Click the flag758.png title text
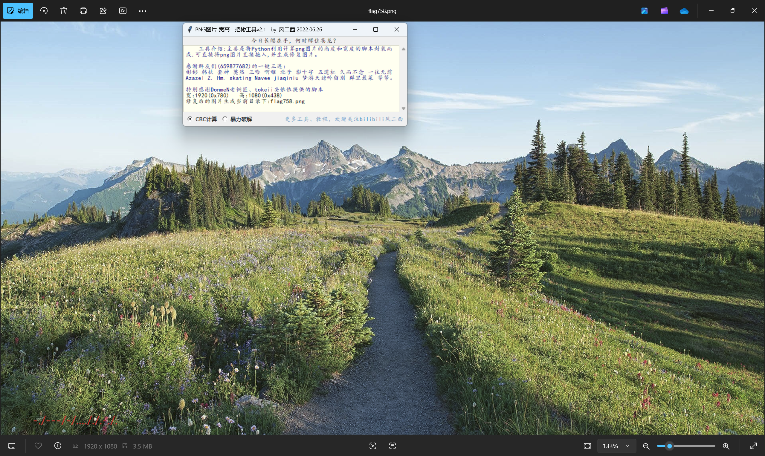This screenshot has width=765, height=456. pos(382,11)
